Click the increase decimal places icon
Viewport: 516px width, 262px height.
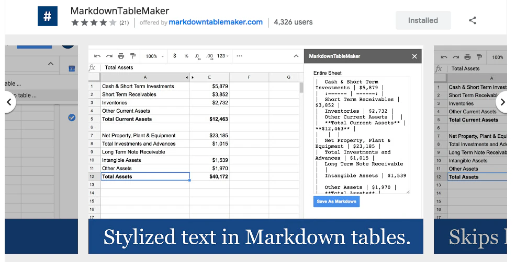click(210, 56)
